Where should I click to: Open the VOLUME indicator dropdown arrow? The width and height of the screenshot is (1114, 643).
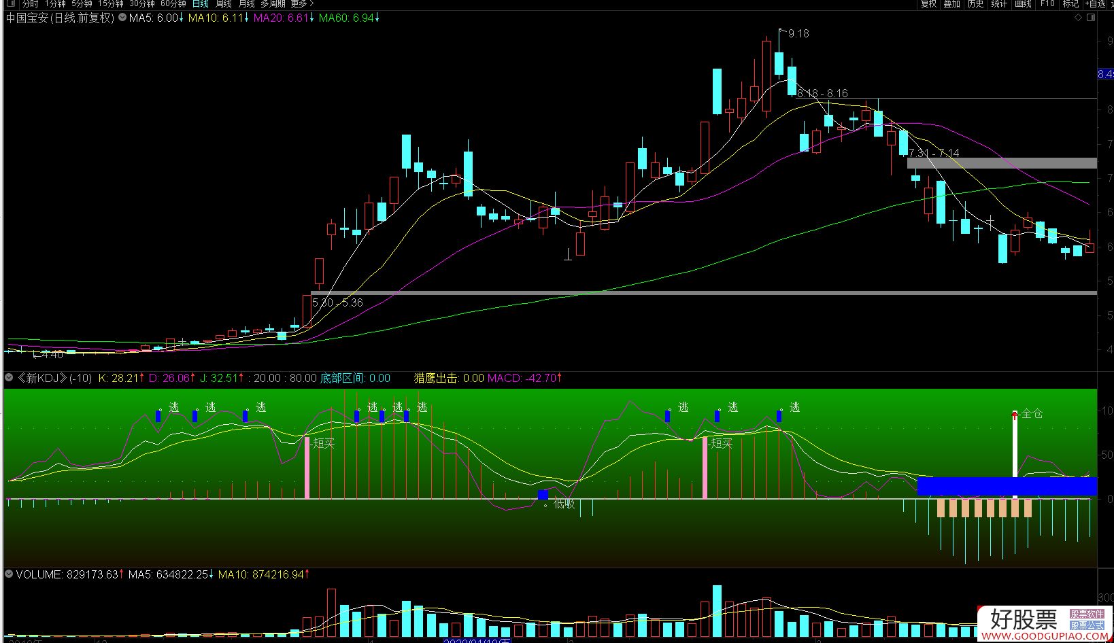(x=9, y=574)
